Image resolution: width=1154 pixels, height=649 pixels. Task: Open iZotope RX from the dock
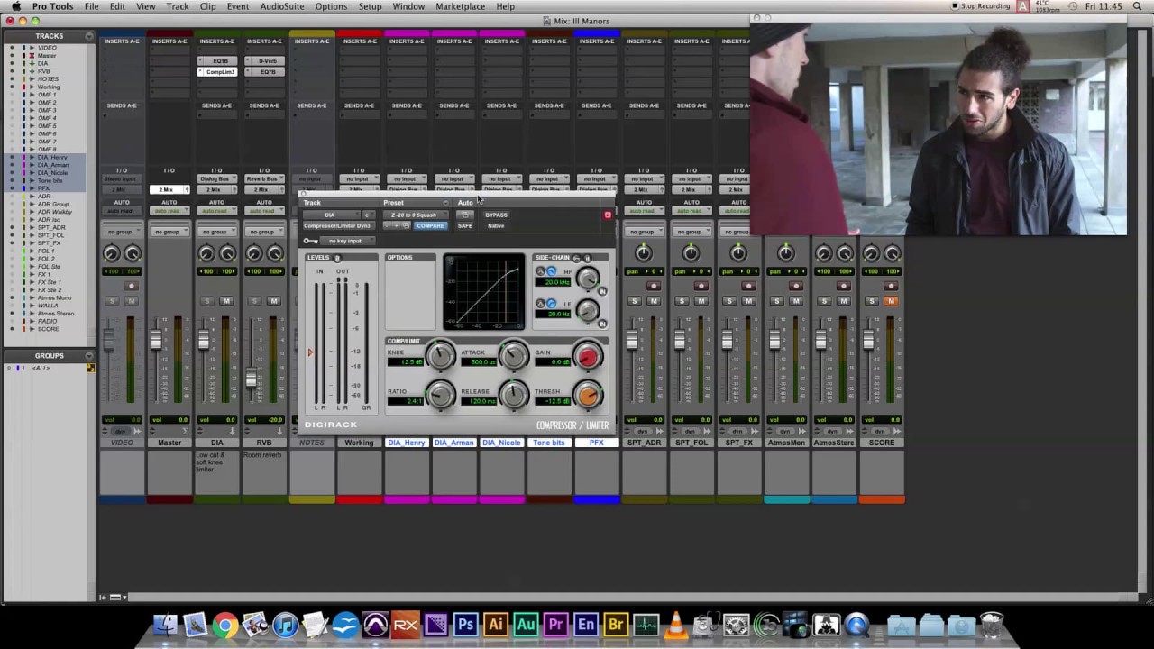pyautogui.click(x=406, y=625)
